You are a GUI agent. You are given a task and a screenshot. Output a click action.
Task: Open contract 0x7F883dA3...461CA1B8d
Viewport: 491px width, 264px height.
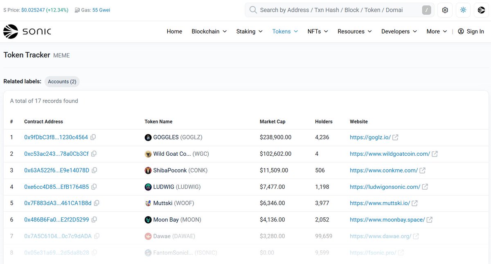click(58, 203)
